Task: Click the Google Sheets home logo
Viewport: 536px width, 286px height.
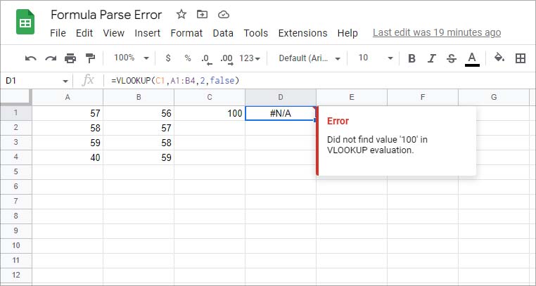Action: tap(25, 22)
